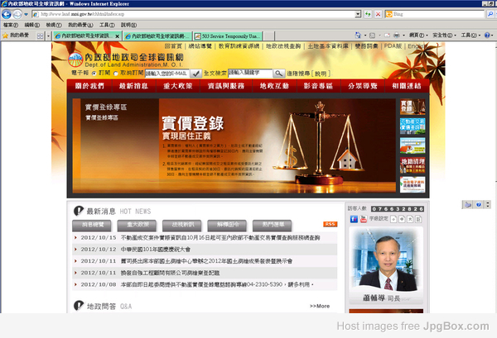Screen dimensions: 497x338
Task: Open the command bar 工具 (Tools) dropdown
Action: pos(470,35)
